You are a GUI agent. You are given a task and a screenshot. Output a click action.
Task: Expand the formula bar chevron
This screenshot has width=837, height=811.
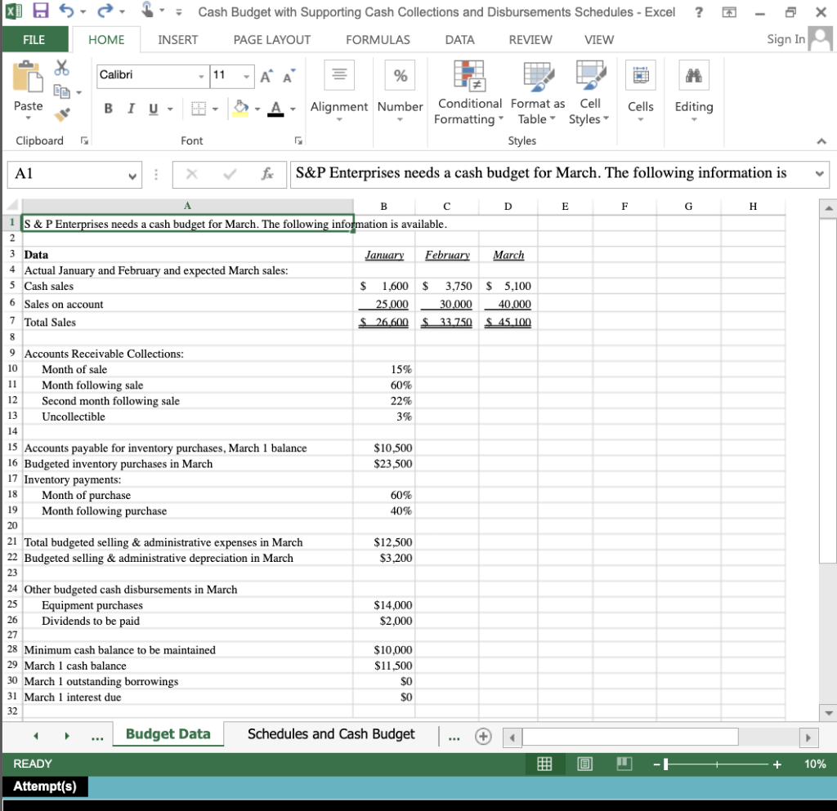[x=819, y=174]
